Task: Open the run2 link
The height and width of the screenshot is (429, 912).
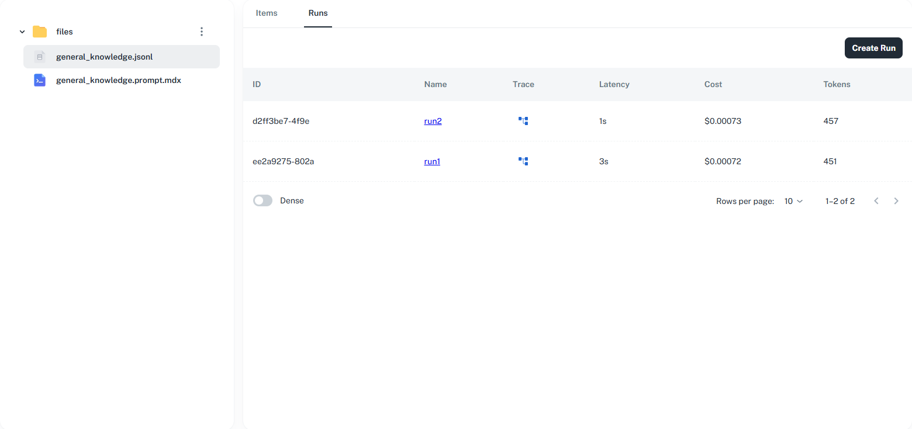Action: 433,121
